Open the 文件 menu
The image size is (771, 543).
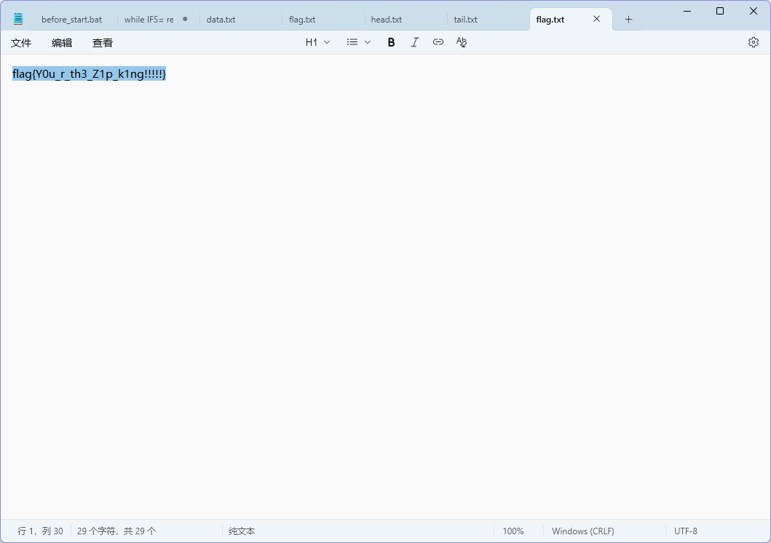[x=21, y=43]
